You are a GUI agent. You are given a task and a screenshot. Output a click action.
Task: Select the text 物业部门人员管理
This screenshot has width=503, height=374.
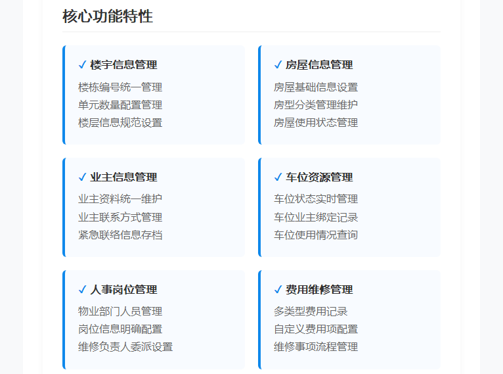coord(120,312)
